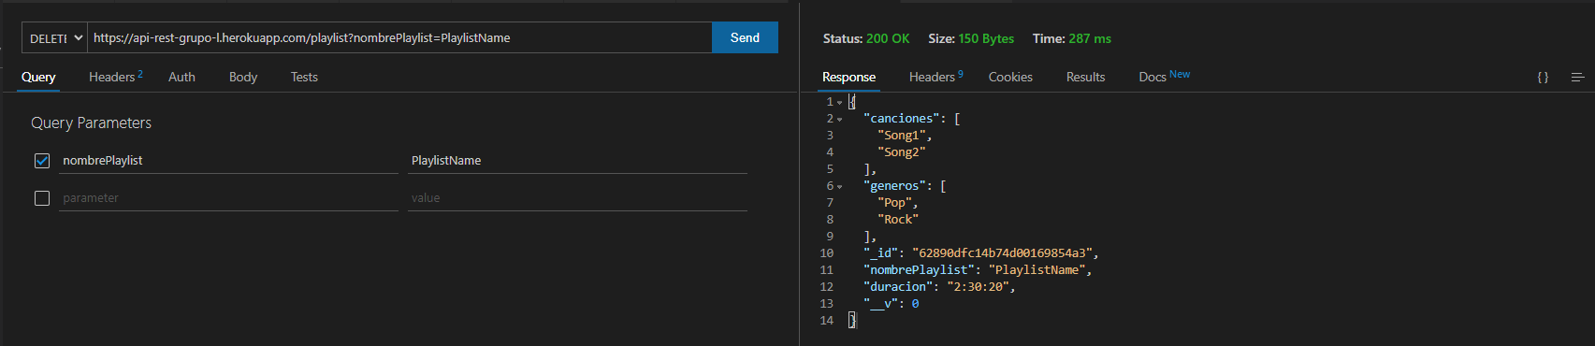Enable the empty parameter row checkbox
The image size is (1595, 346).
42,198
